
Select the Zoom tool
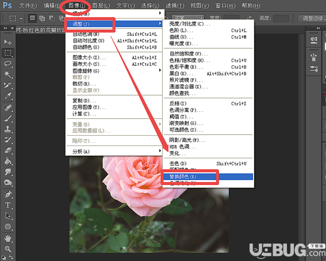tap(8, 249)
